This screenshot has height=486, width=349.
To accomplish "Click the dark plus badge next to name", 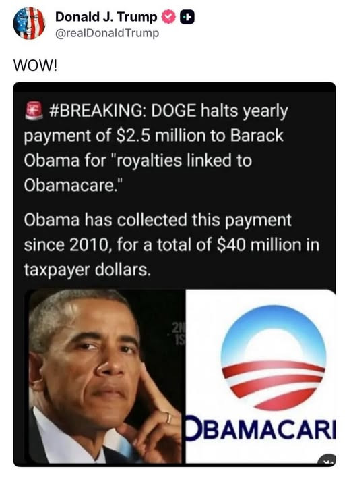I will click(187, 18).
